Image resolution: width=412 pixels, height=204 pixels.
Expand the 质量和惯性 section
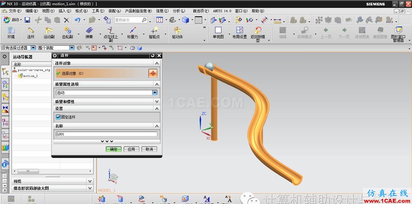[x=157, y=102]
